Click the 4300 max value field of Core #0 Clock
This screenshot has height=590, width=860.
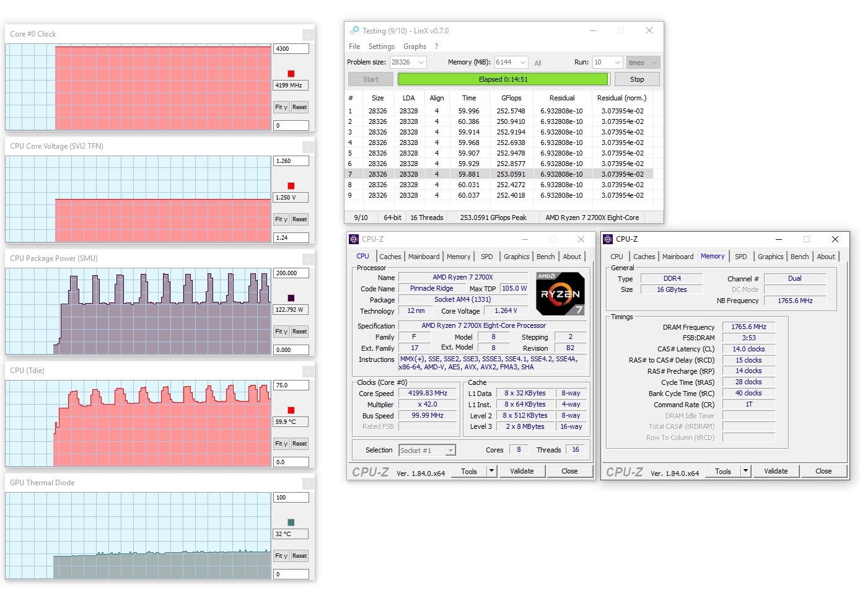291,49
